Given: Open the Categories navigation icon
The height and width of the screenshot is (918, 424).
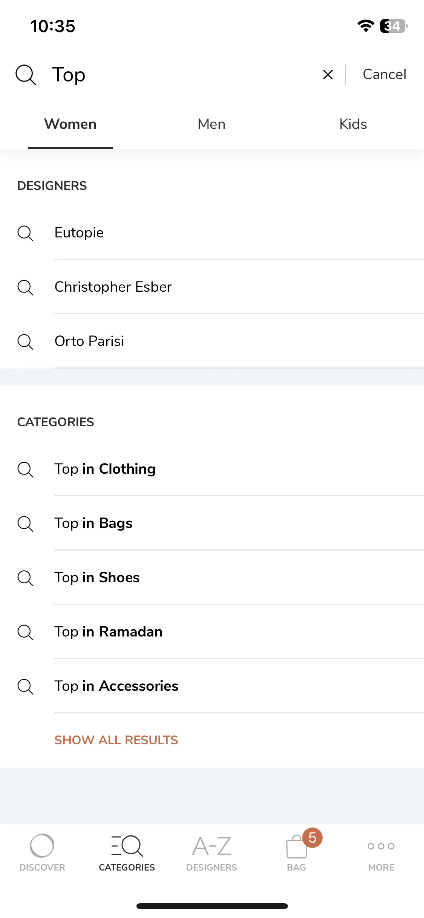Looking at the screenshot, I should 127,846.
